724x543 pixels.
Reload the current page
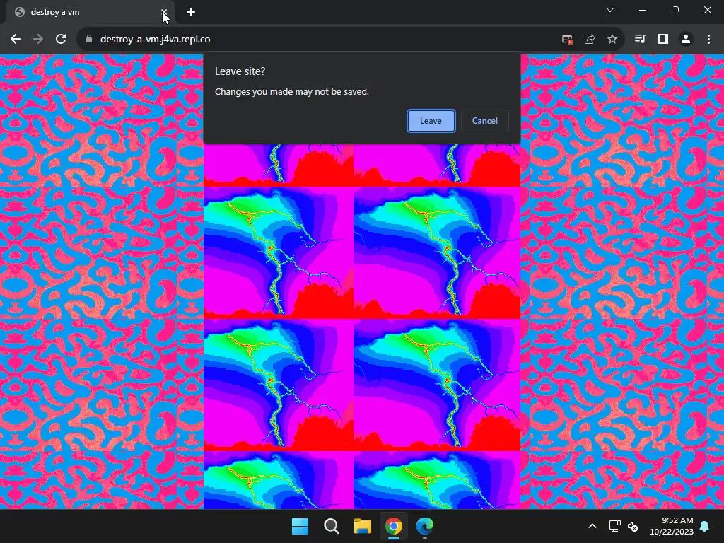click(x=61, y=40)
